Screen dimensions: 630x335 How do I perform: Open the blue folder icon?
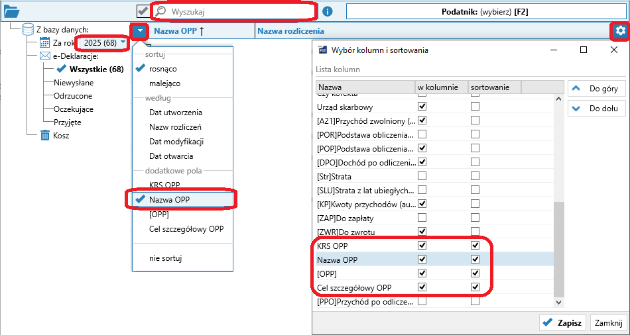tap(12, 12)
